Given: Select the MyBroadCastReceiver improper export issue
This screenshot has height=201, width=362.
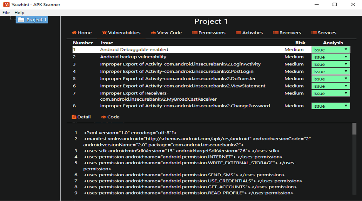Looking at the screenshot, I should (x=211, y=96).
